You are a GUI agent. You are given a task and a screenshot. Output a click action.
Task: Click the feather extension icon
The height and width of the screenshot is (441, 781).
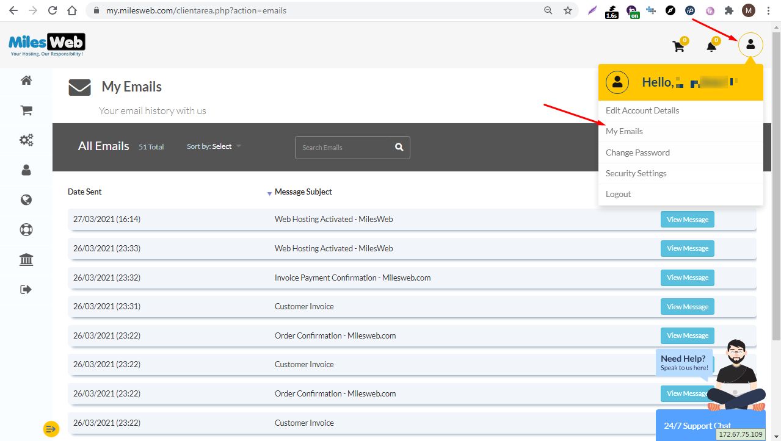click(x=592, y=10)
